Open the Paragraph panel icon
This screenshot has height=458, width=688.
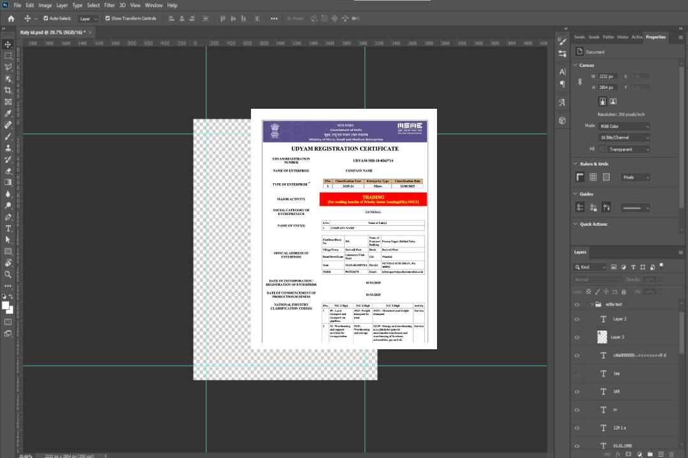point(562,84)
